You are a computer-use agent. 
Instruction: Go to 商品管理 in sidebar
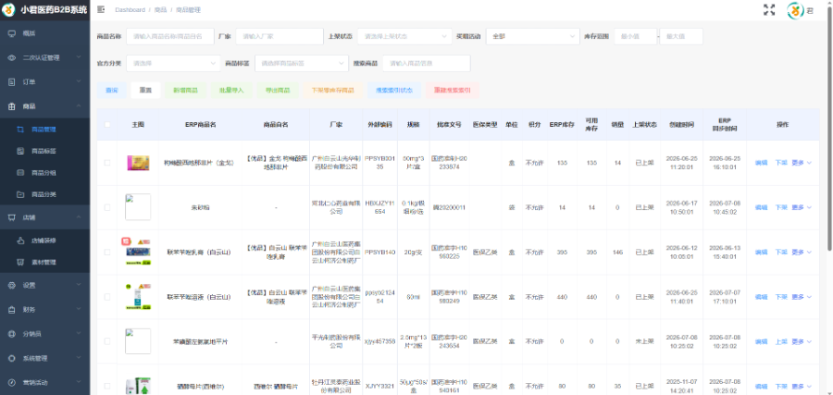pyautogui.click(x=45, y=129)
